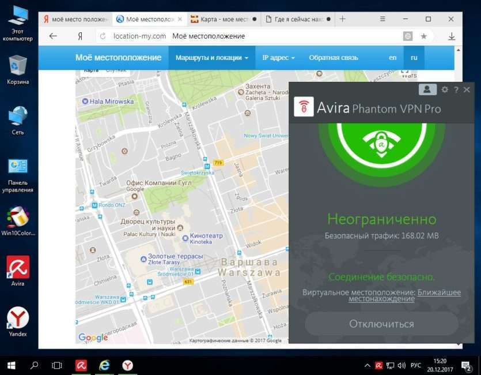Open taskbar search magnifier

(35, 365)
